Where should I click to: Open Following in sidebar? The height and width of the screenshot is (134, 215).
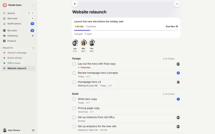click(19, 36)
